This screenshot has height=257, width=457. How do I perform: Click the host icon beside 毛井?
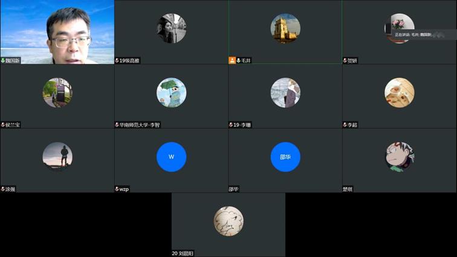(x=232, y=60)
